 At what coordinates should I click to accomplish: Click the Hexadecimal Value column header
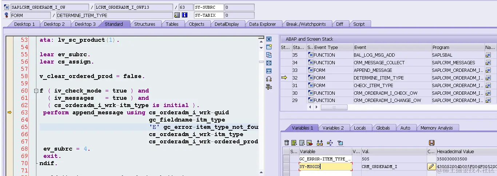pos(466,151)
